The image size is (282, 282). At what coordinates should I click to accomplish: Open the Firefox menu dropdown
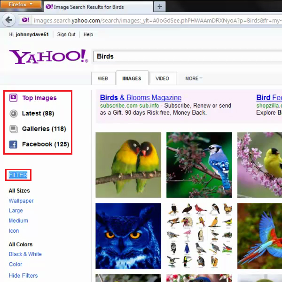pyautogui.click(x=21, y=4)
